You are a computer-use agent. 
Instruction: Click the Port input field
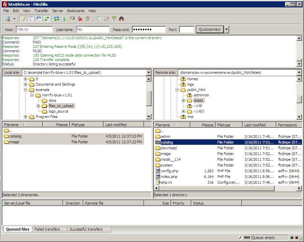point(187,29)
